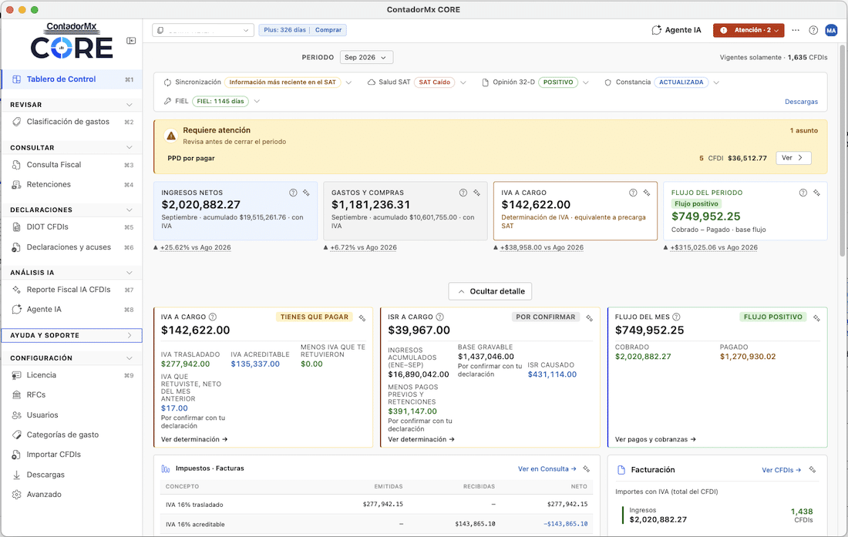This screenshot has height=537, width=848.
Task: Expand the Sincronización status chevron
Action: click(348, 82)
